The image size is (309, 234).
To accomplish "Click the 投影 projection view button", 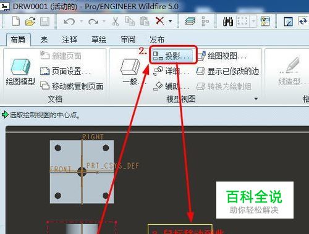I will 172,56.
